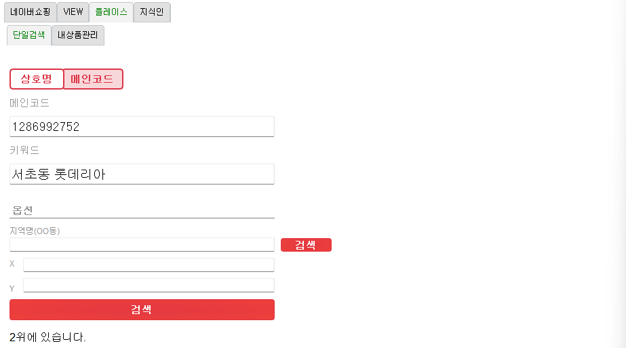The width and height of the screenshot is (626, 348).
Task: Toggle search mode to 상호명
Action: (x=37, y=79)
